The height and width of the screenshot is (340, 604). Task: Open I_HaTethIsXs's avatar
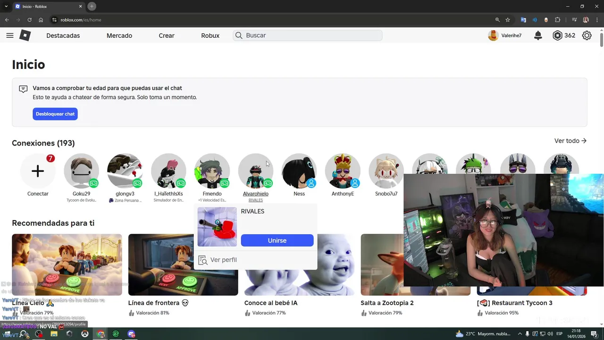click(x=168, y=171)
